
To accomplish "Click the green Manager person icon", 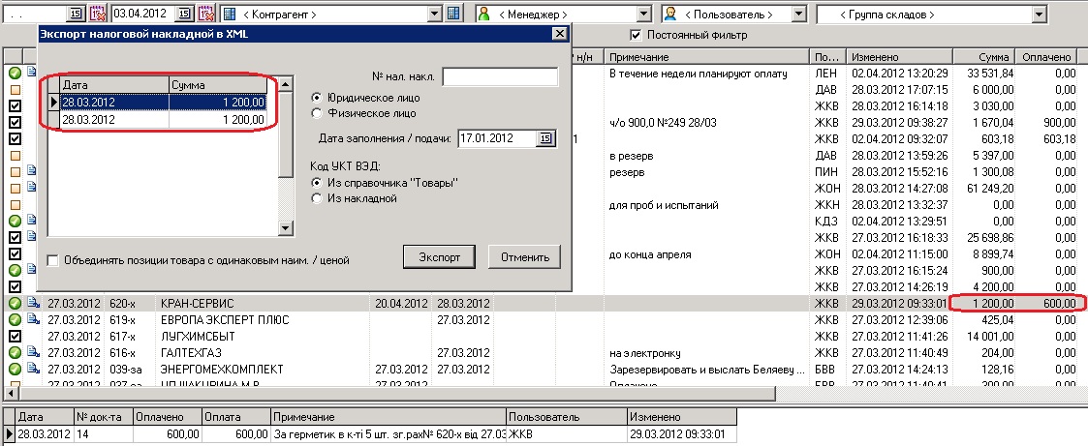I will click(483, 15).
